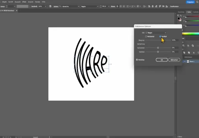Pick a color from spectrum bar
Screen dimensions: 199x138
click(x=190, y=34)
